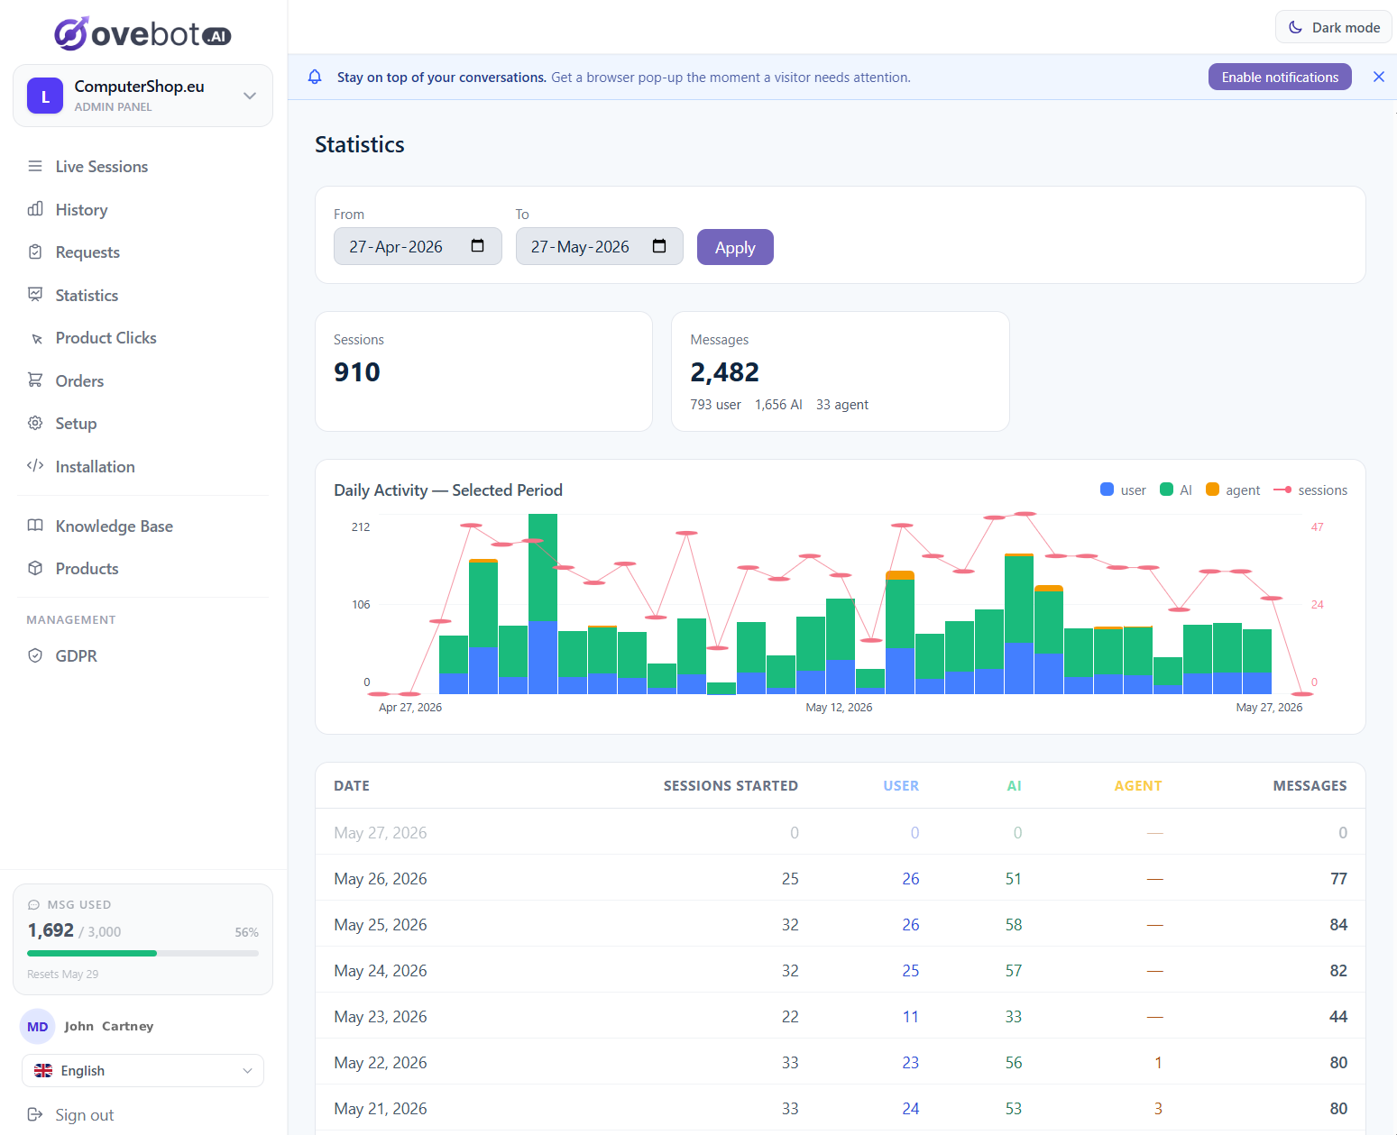The image size is (1397, 1135).
Task: Open the From date calendar picker icon
Action: pyautogui.click(x=478, y=246)
